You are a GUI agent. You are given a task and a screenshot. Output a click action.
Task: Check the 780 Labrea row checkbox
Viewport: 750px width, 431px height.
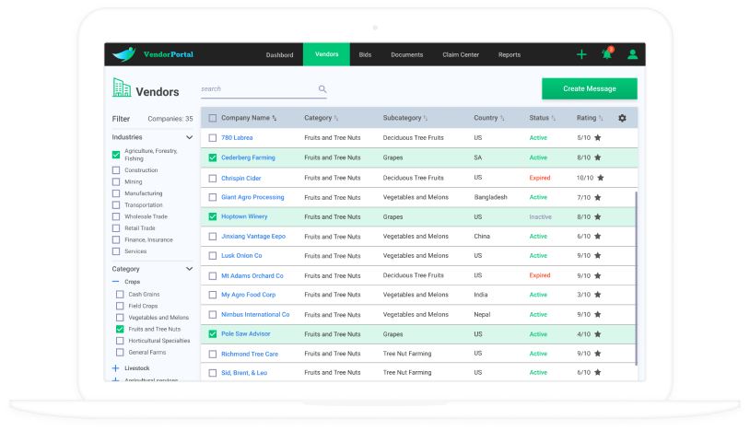[x=212, y=138]
